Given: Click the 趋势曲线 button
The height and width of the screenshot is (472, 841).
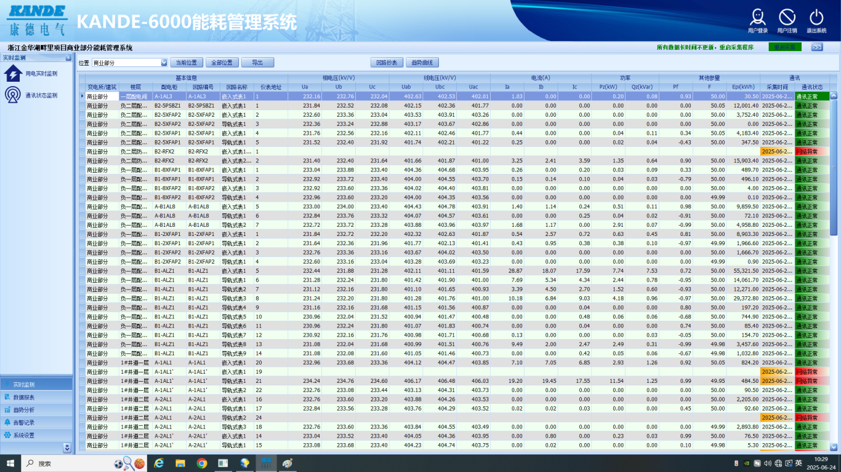Looking at the screenshot, I should [x=423, y=63].
